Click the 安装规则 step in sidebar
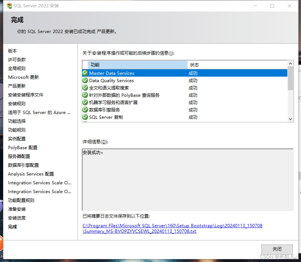301x262 pixels. tap(17, 104)
